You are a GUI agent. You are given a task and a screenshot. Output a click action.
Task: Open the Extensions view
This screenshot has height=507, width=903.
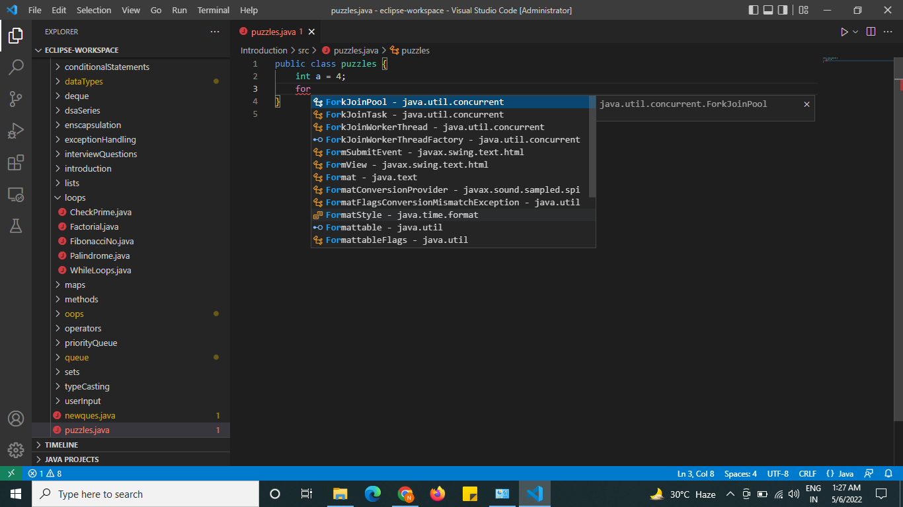point(17,163)
